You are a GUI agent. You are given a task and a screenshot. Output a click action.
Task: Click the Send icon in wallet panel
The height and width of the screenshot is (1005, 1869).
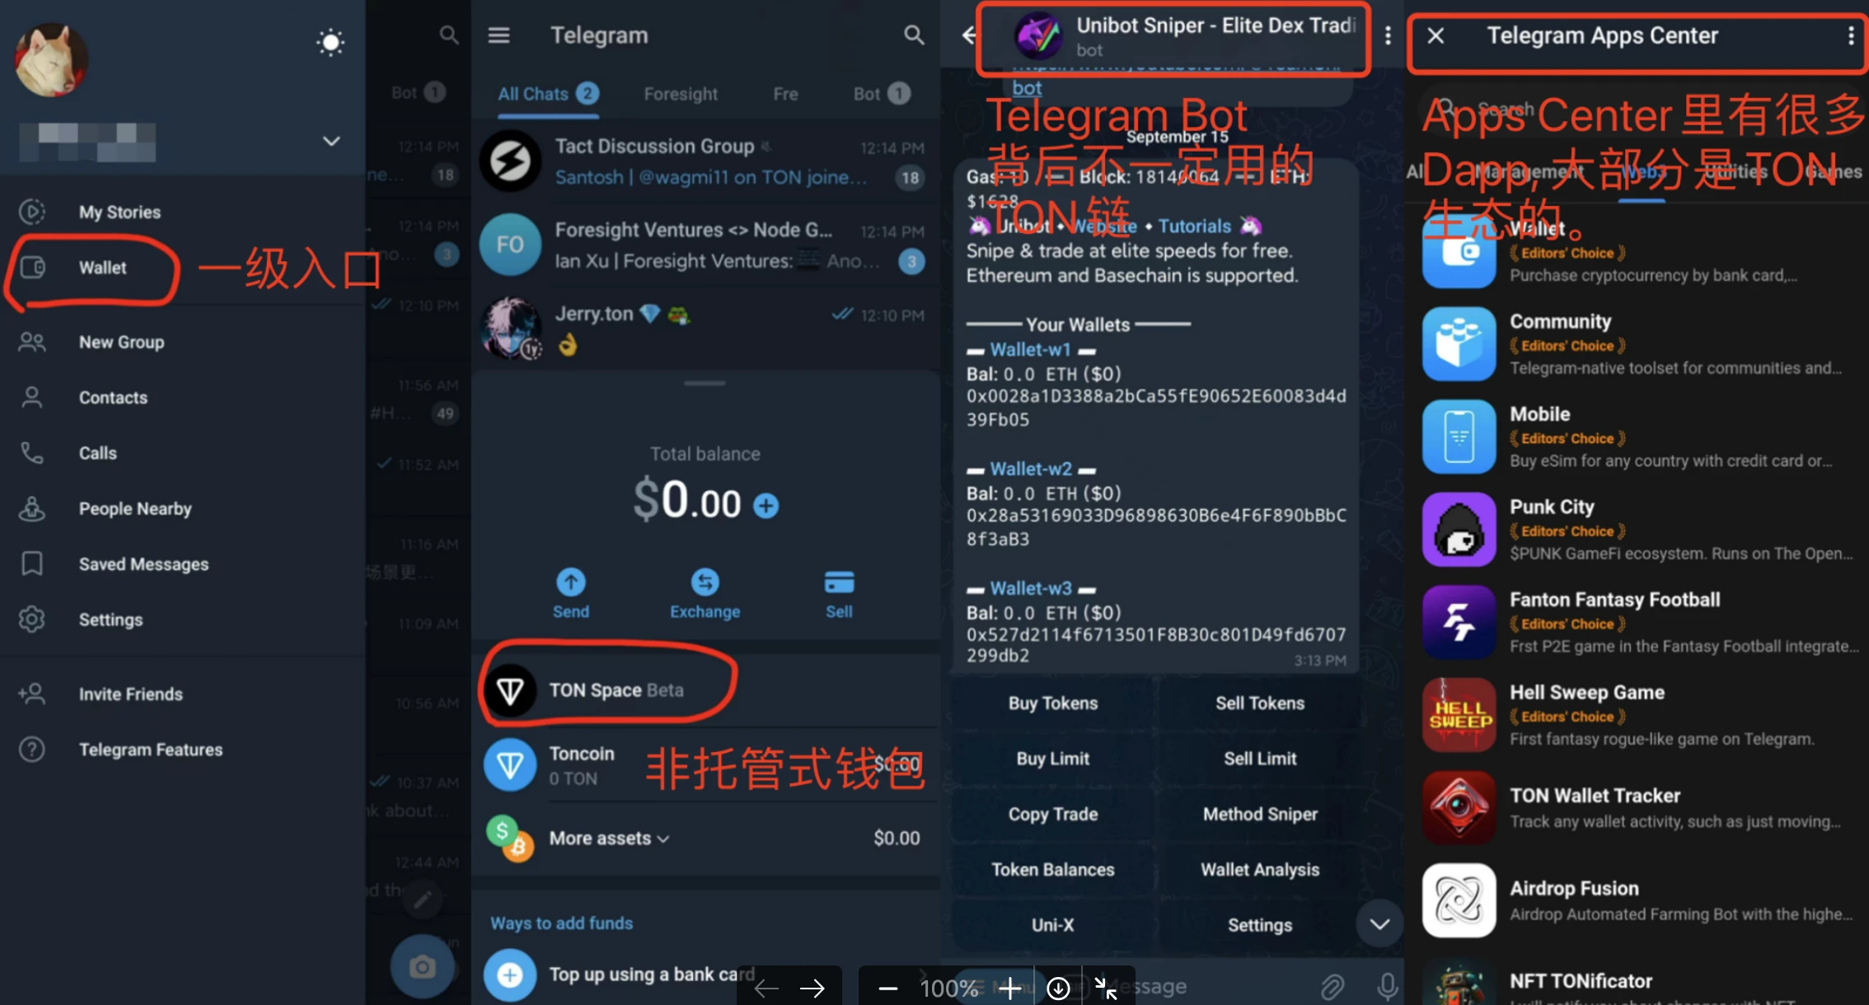coord(569,582)
